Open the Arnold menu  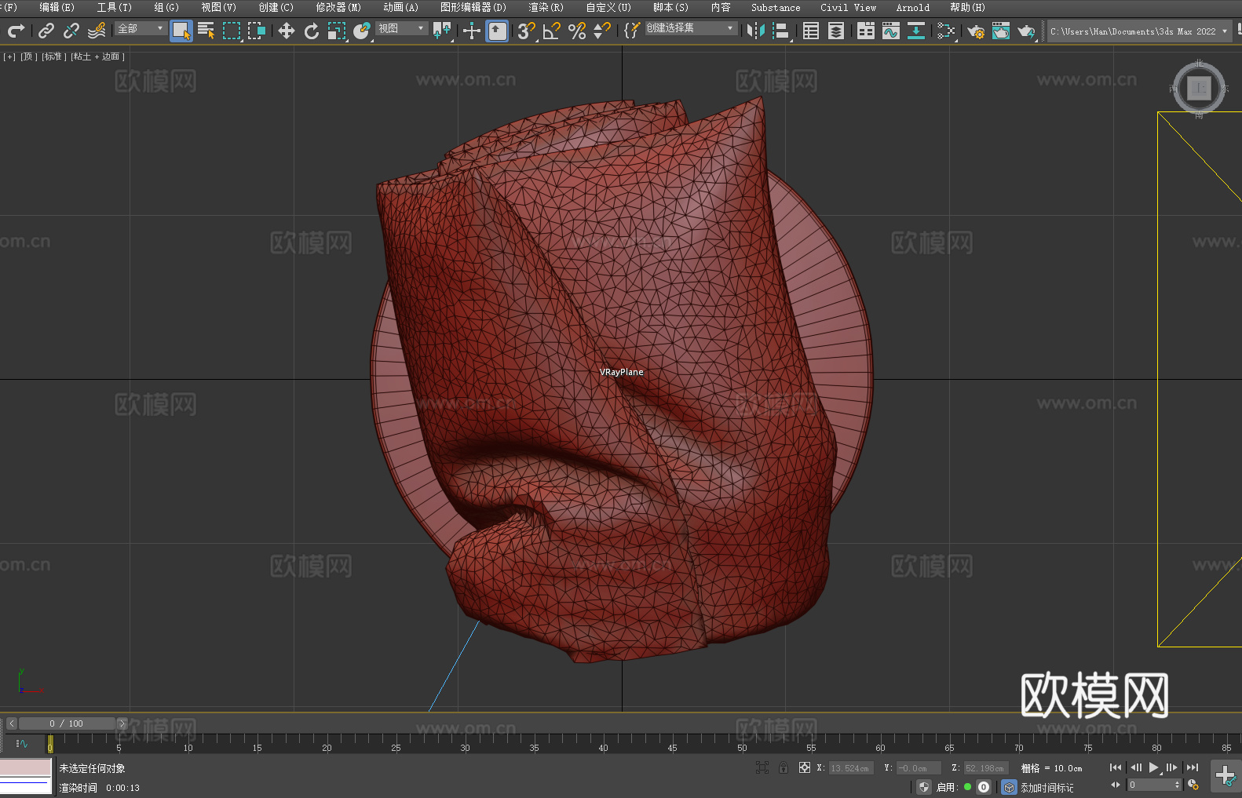coord(912,7)
